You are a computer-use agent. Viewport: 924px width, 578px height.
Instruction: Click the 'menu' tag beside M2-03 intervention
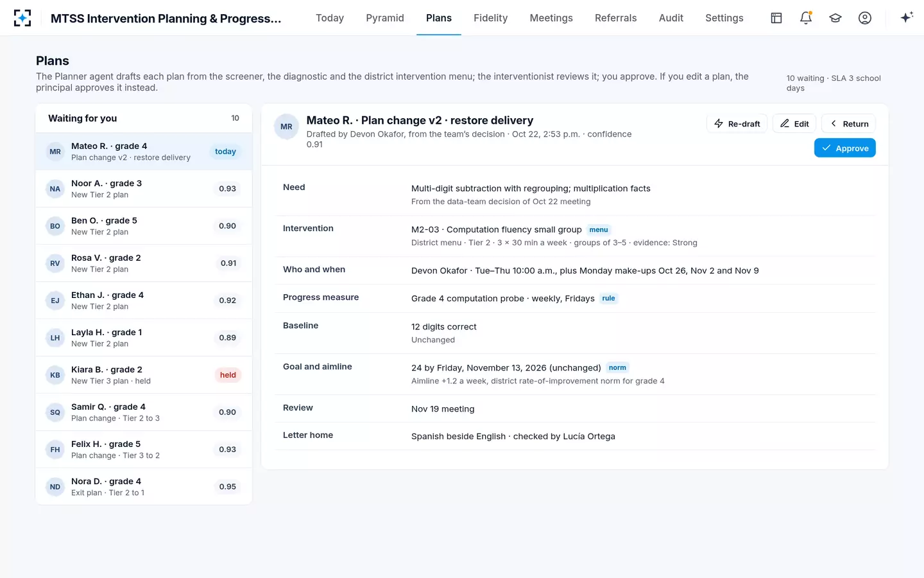click(x=599, y=230)
